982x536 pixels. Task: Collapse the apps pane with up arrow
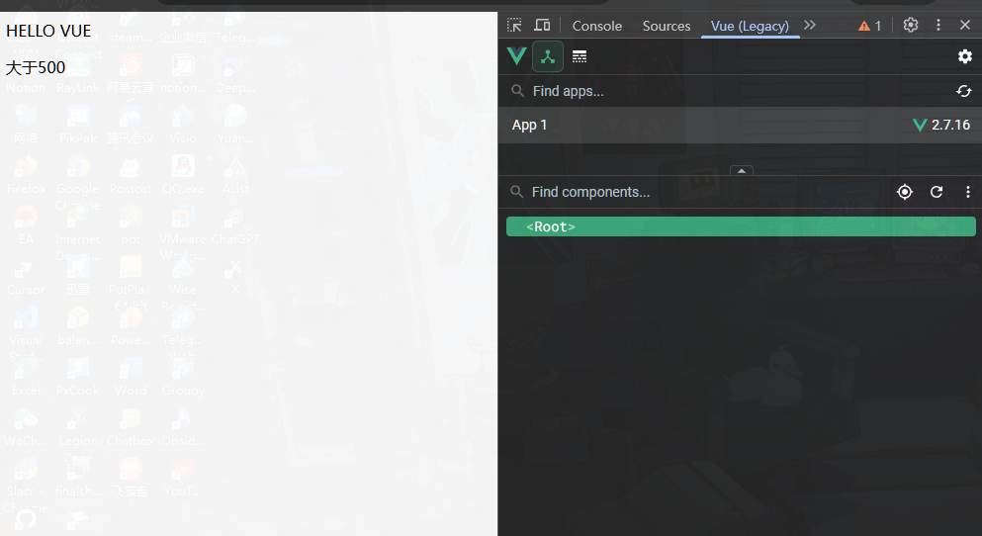pyautogui.click(x=742, y=170)
